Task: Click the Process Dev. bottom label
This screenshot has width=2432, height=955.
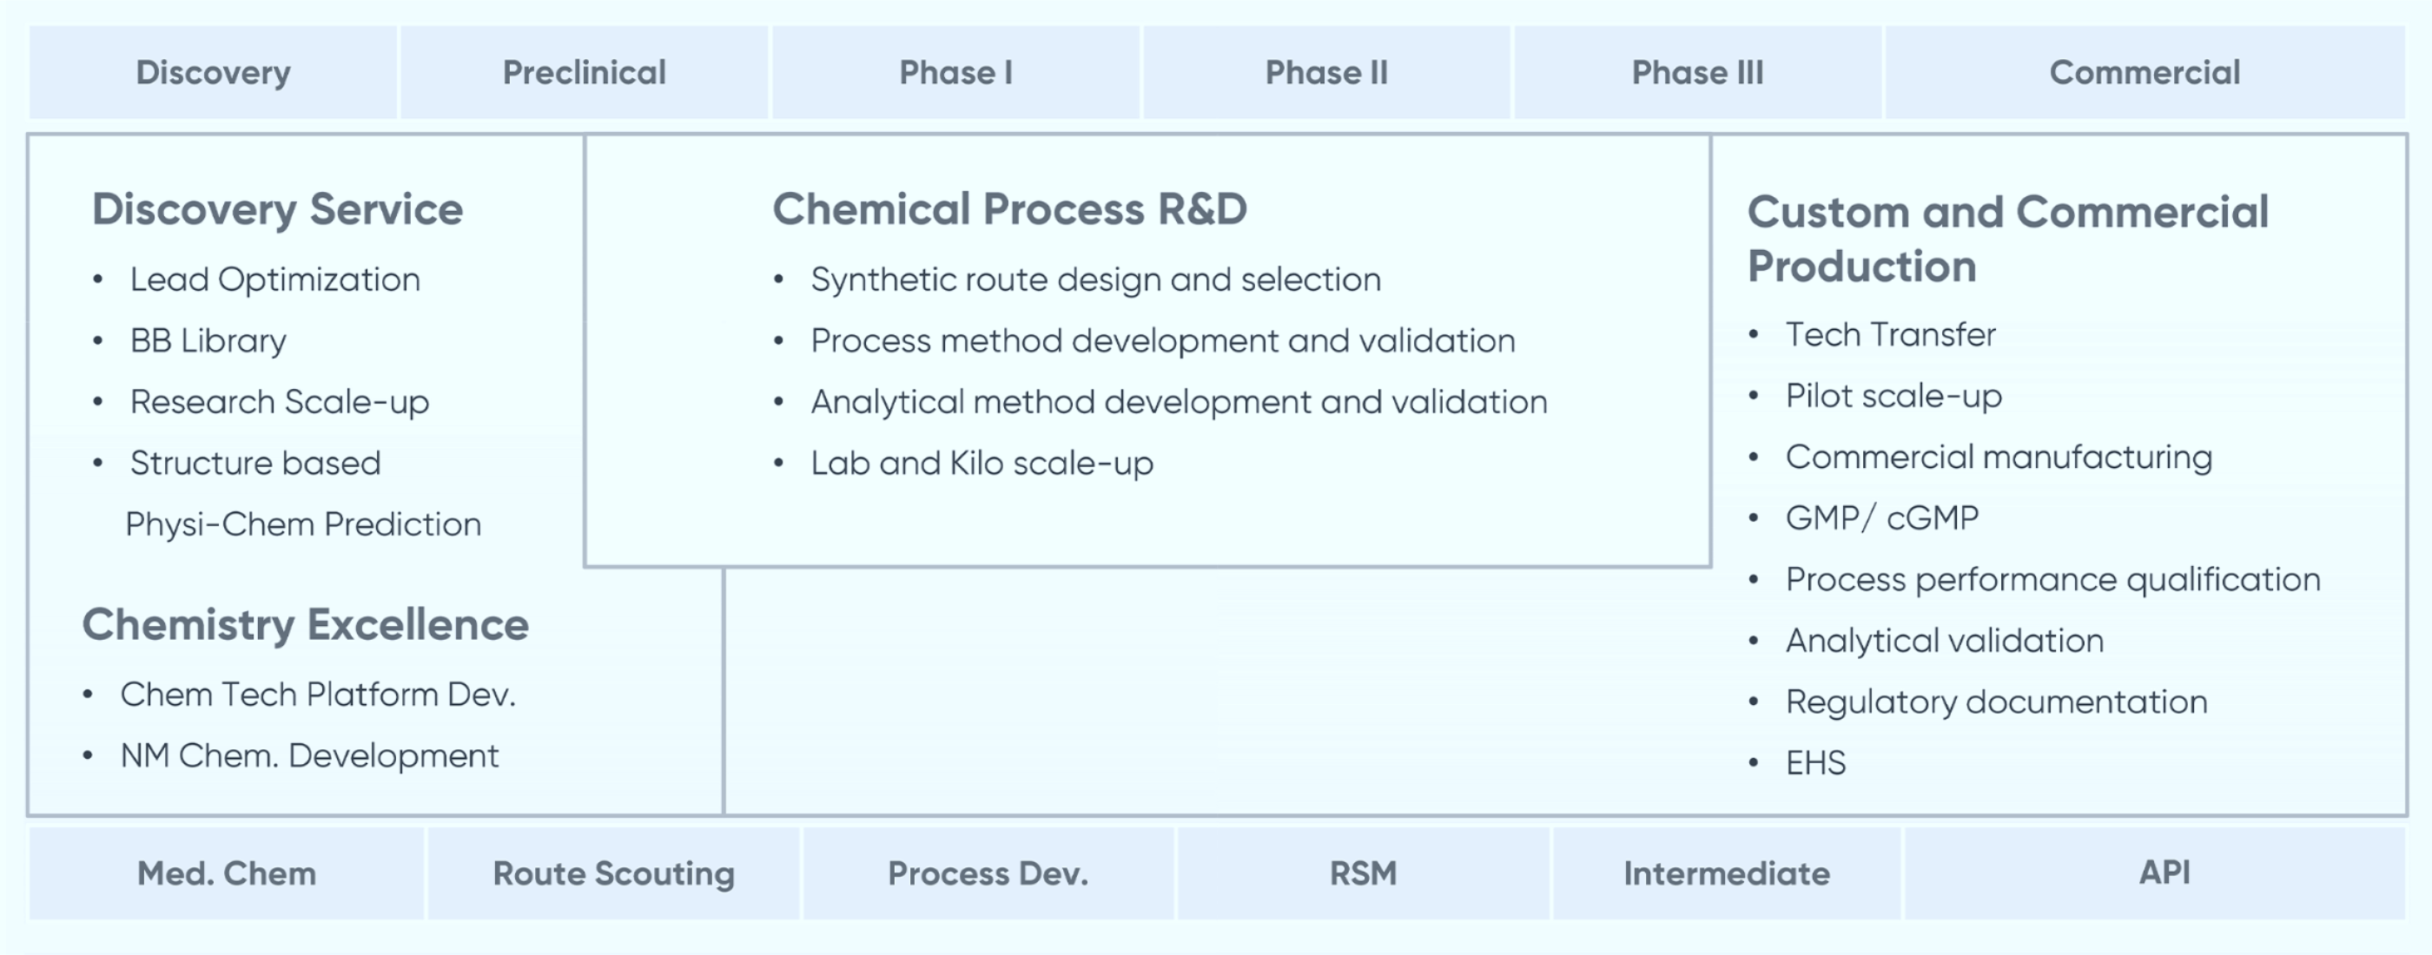Action: [x=988, y=873]
